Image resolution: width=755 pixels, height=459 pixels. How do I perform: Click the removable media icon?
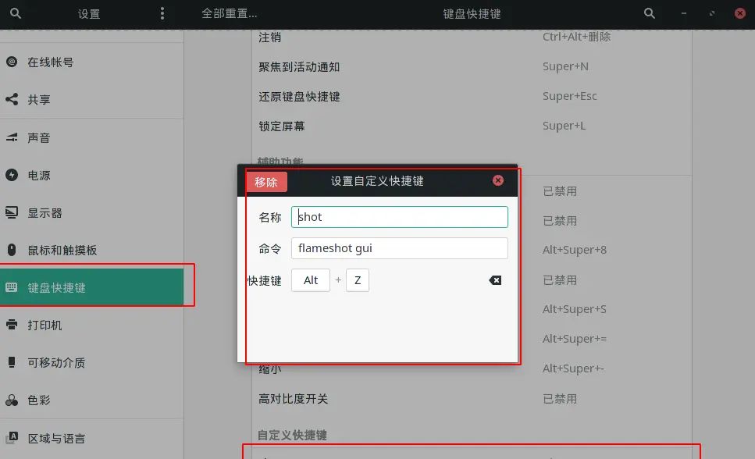12,362
